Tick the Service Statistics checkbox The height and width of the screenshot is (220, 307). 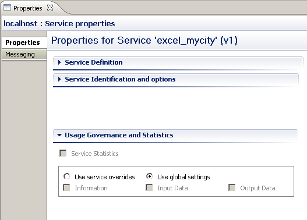click(x=63, y=153)
